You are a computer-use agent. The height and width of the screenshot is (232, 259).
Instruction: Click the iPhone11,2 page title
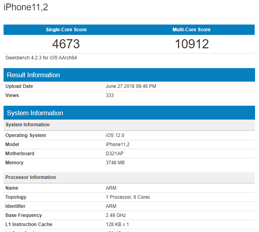coord(26,7)
